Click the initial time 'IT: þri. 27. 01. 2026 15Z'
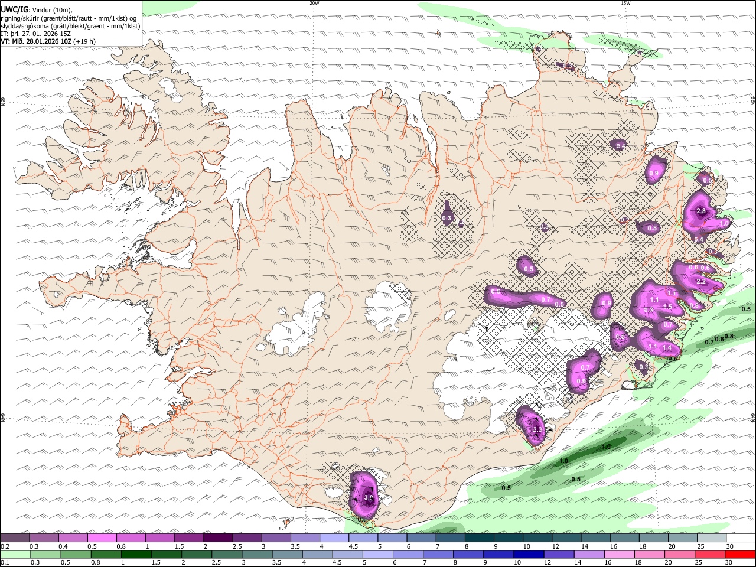The width and height of the screenshot is (756, 567). tap(36, 34)
